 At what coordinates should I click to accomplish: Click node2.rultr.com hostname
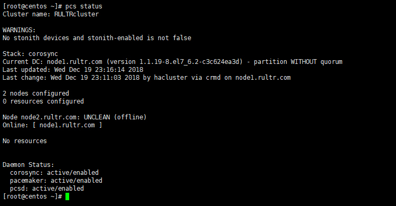point(49,117)
